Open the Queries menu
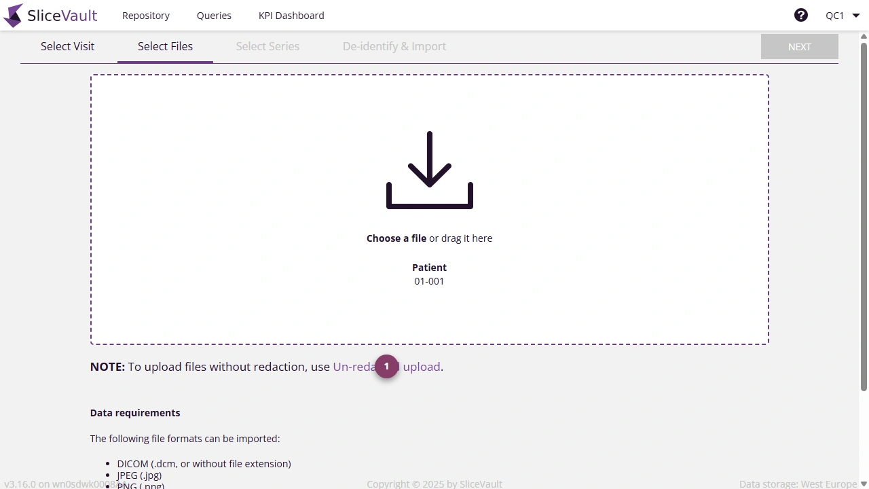 (x=214, y=15)
